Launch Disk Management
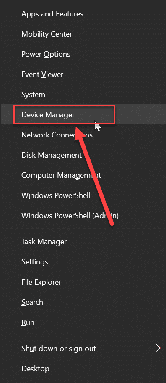 pyautogui.click(x=83, y=155)
